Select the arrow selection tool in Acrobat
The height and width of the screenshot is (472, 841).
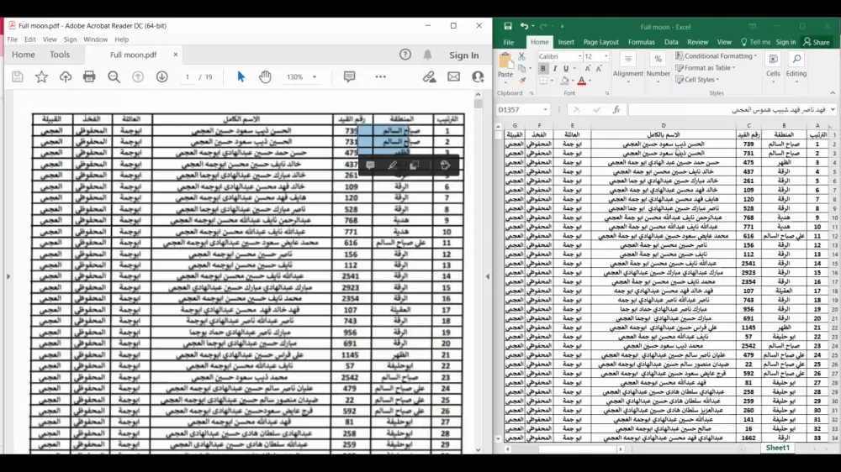tap(241, 77)
